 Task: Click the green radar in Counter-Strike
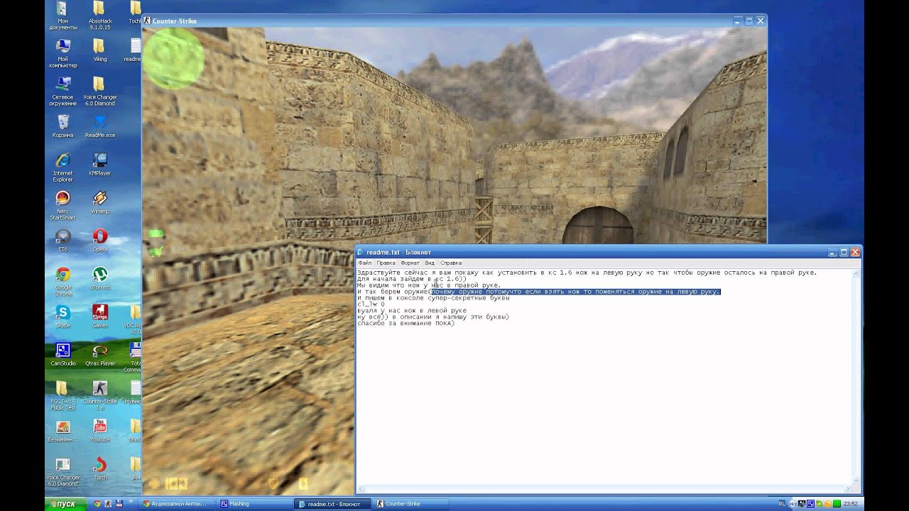(175, 59)
